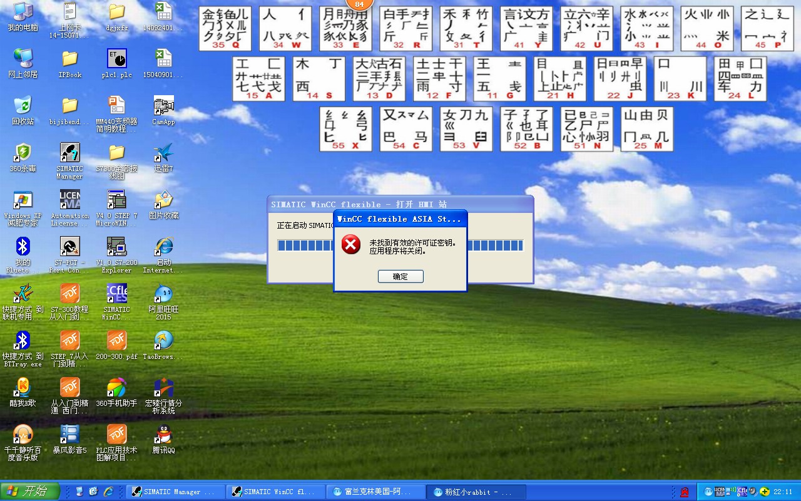Click the Wubi P key card 45
The image size is (801, 501).
click(x=767, y=29)
